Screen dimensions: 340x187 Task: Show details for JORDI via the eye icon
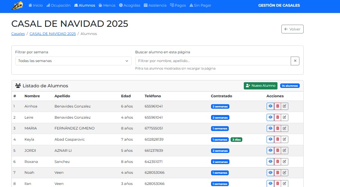pos(270,151)
